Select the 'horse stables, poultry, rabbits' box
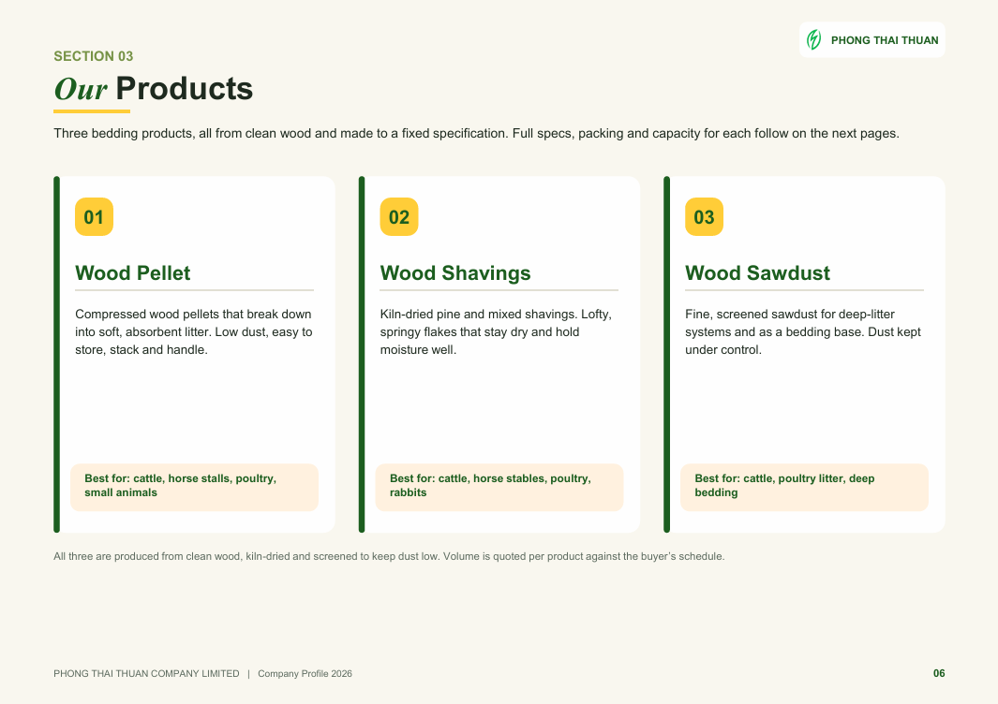 499,487
